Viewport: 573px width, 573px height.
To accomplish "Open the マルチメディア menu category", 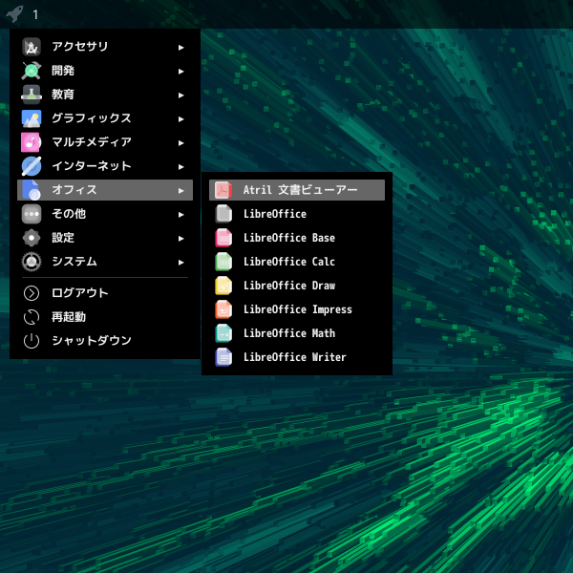I will tap(91, 142).
